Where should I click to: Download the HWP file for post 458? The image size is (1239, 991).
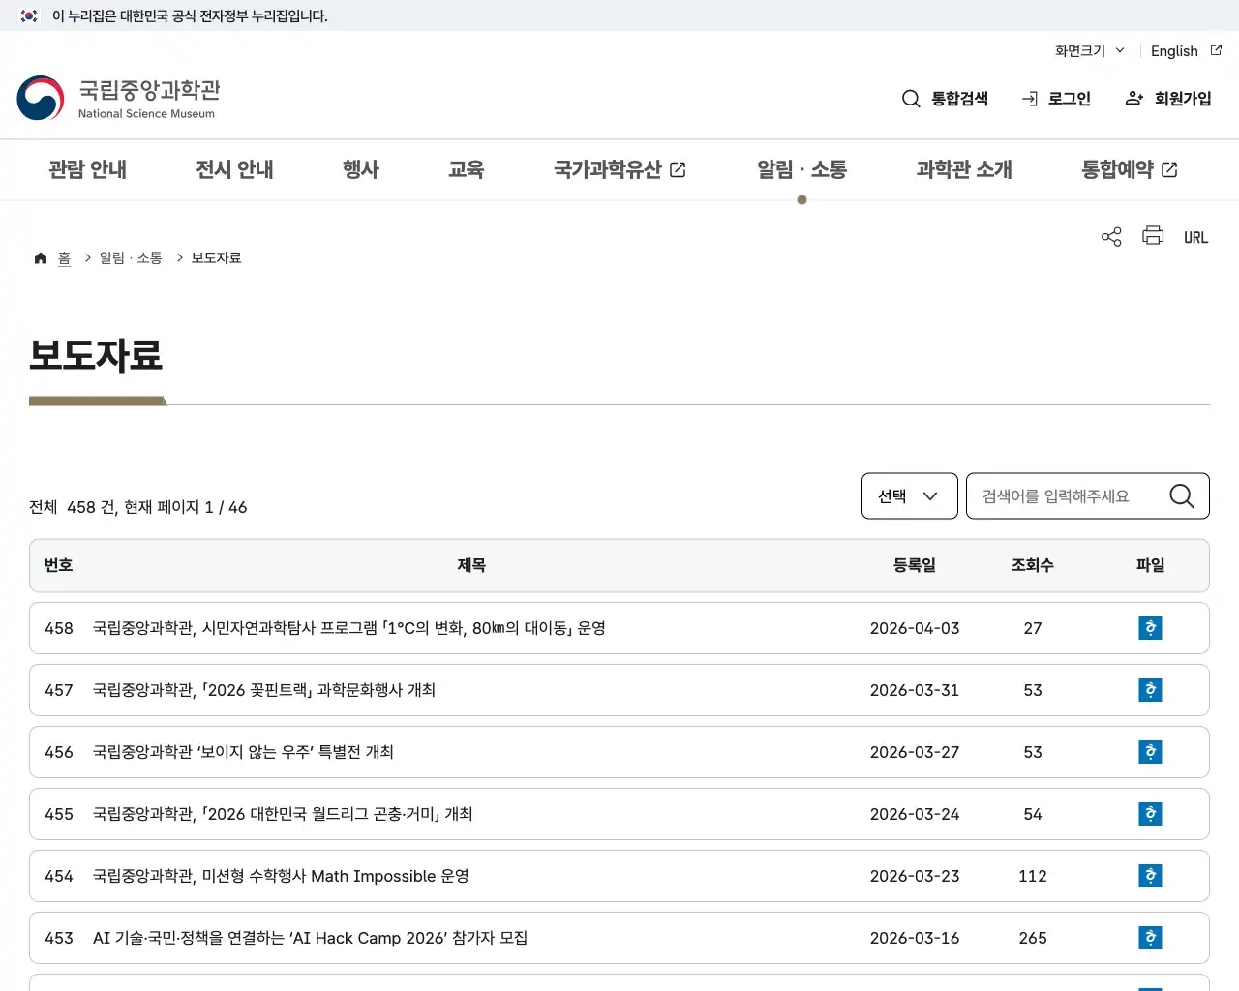point(1149,628)
